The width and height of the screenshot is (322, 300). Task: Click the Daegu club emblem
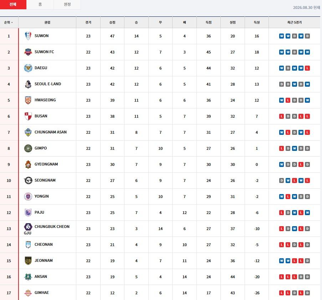tap(28, 68)
